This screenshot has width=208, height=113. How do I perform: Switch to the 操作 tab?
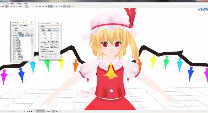coord(42,47)
